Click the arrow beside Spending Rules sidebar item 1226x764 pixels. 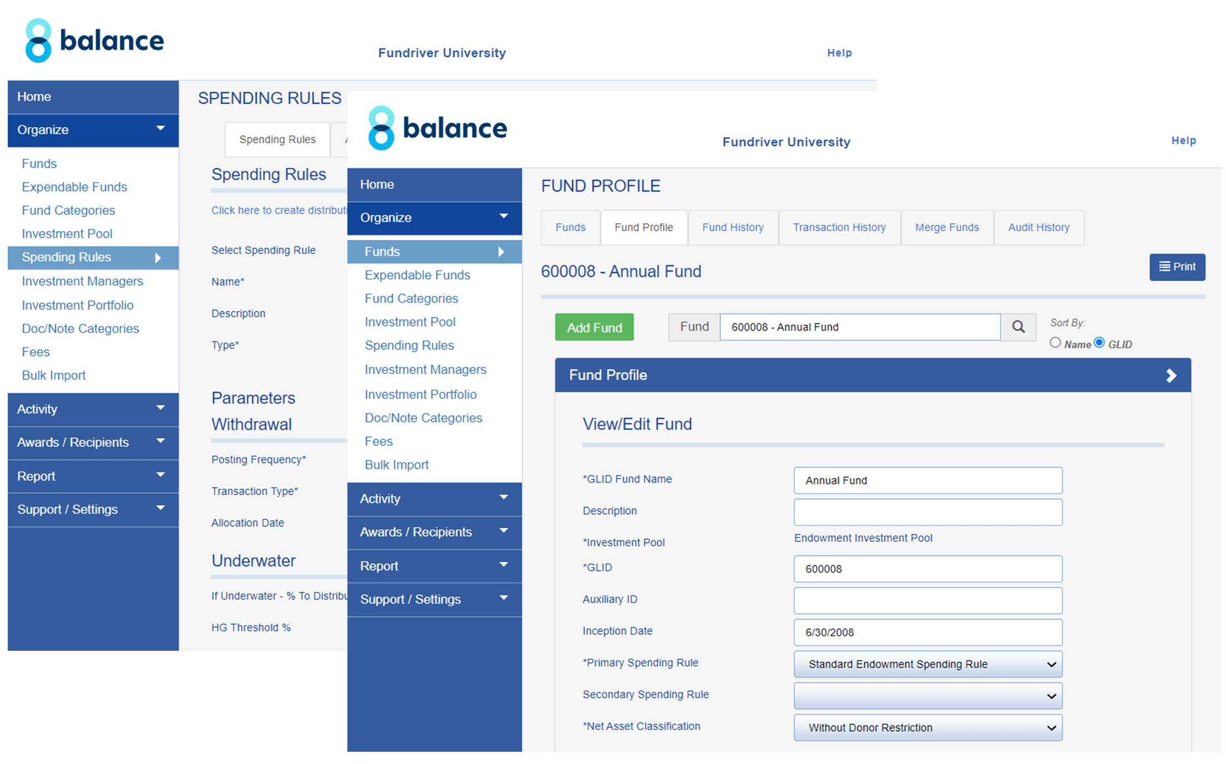158,258
